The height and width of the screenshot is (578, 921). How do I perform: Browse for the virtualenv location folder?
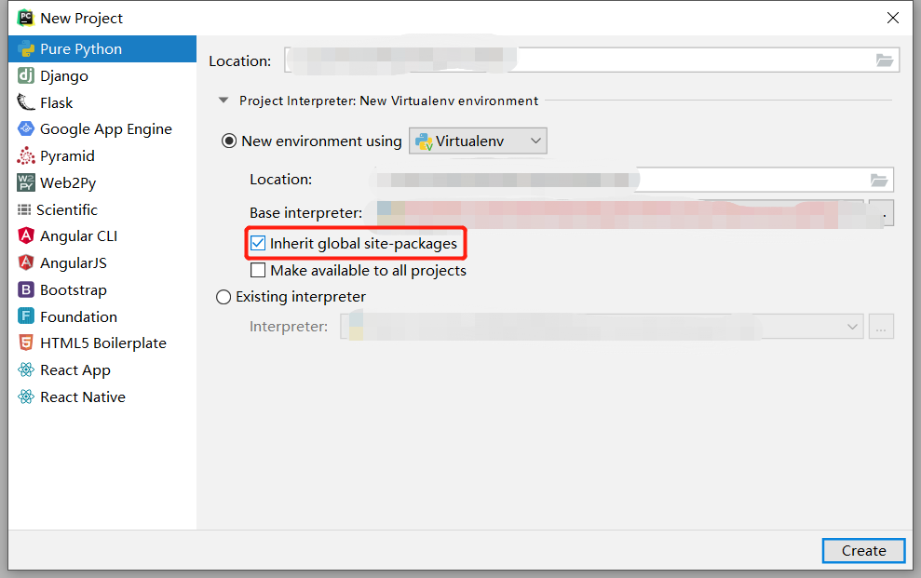tap(879, 180)
